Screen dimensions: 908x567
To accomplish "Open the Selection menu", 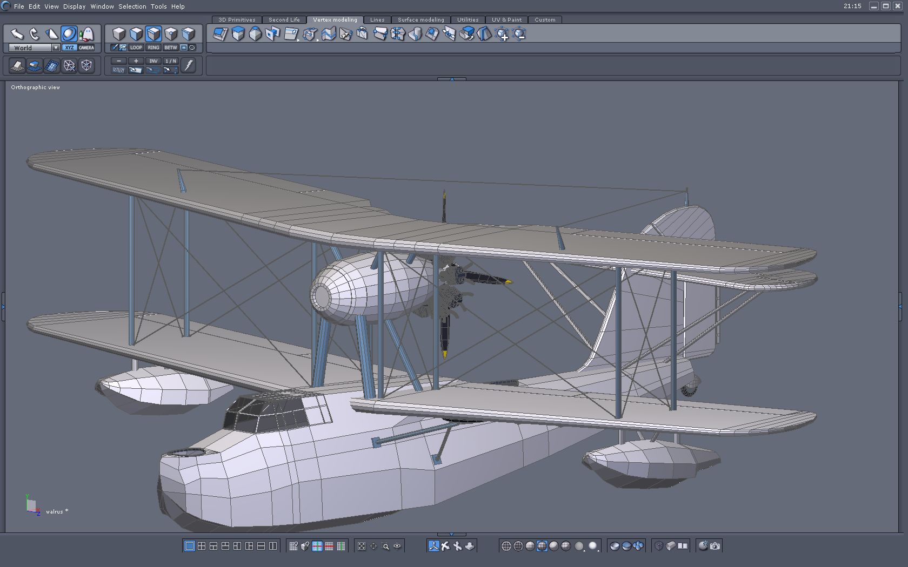I will point(132,6).
